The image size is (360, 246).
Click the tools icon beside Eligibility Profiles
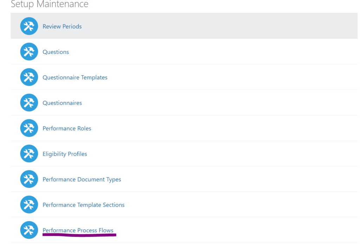29,153
